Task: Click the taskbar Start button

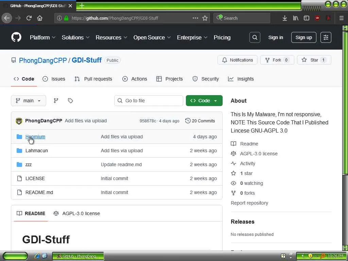Action: point(15,256)
